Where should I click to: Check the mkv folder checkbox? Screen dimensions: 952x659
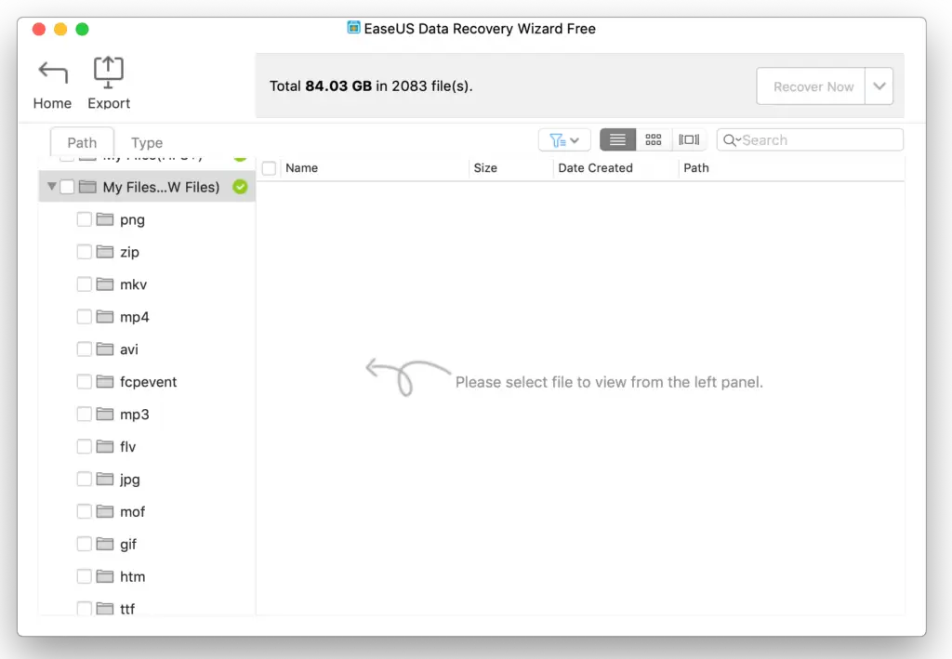pos(85,284)
